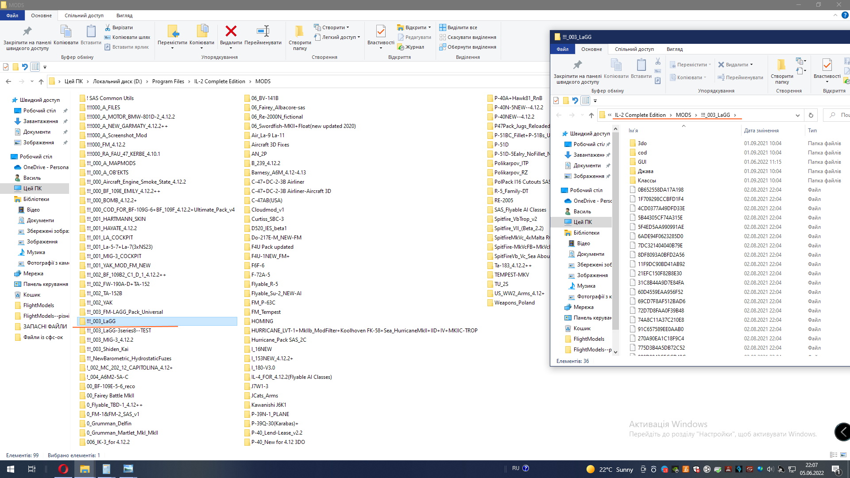Viewport: 850px width, 478px height.
Task: Click the up-arrow navigation button in main window
Action: pos(41,81)
